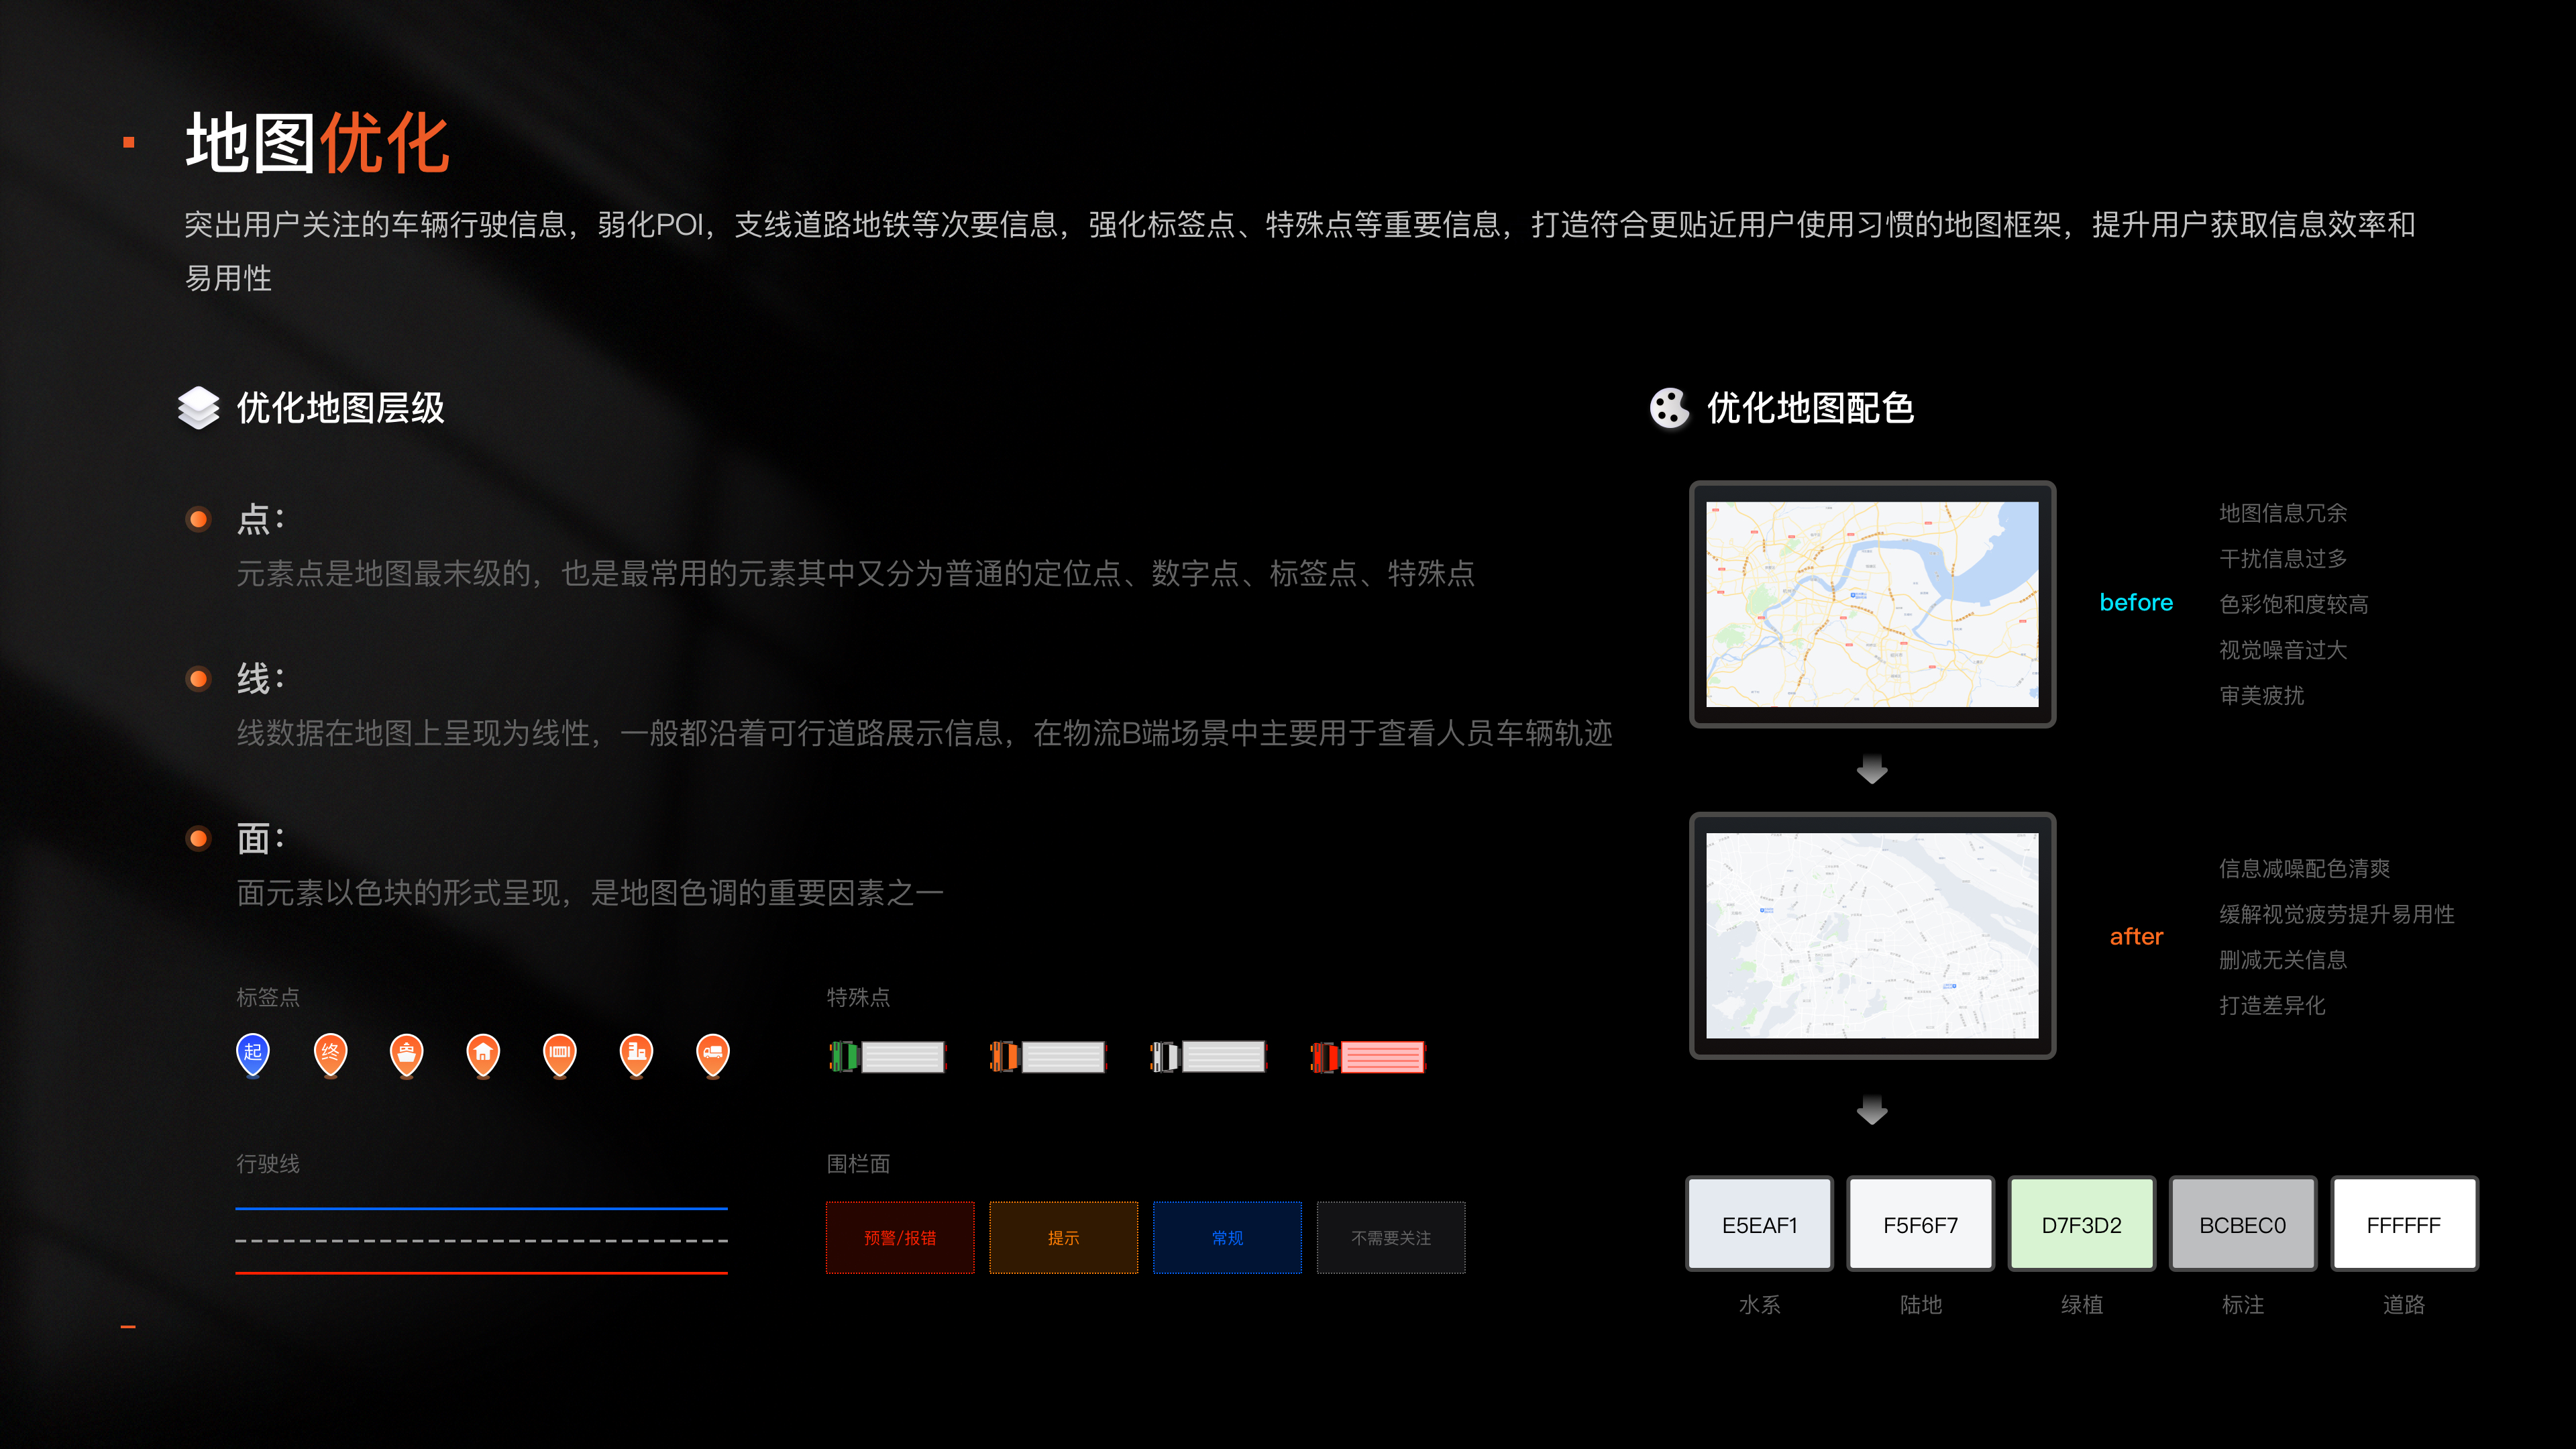Click the orange-cab truck icon
Viewport: 2576px width, 1449px height.
pos(1048,1057)
